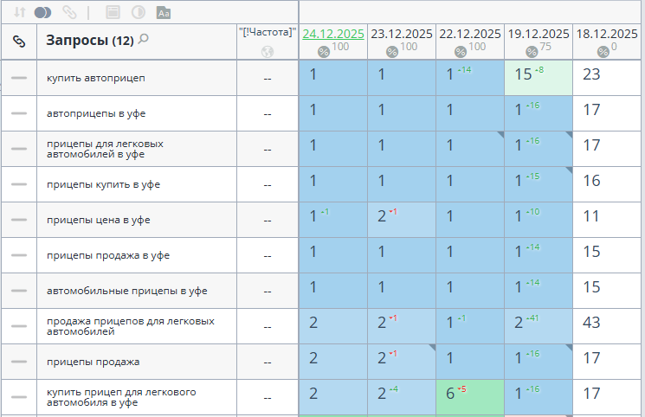Select the 18.12.2025 column header
645x417 pixels.
[x=609, y=34]
